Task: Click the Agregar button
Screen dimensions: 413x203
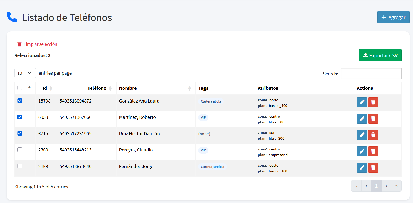Action: pos(393,17)
